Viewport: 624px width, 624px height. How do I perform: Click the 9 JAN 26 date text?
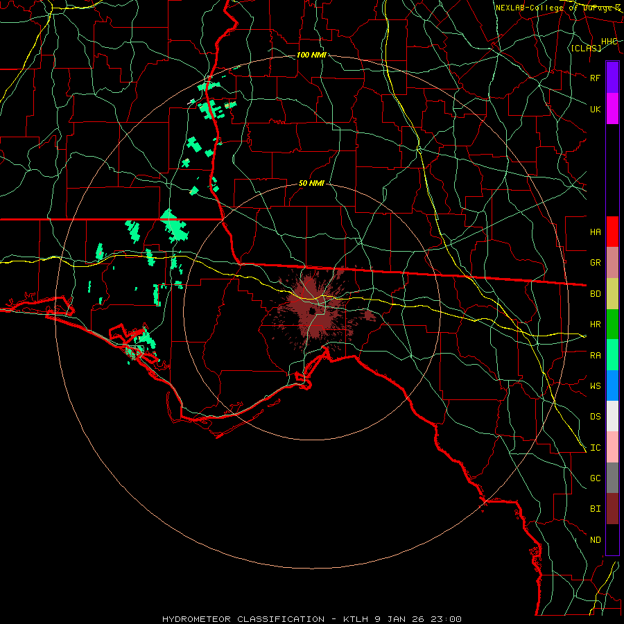399,619
